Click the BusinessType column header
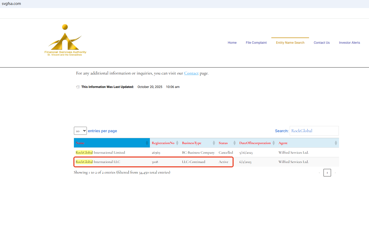Viewport: 369px width, 246px height. (x=198, y=143)
